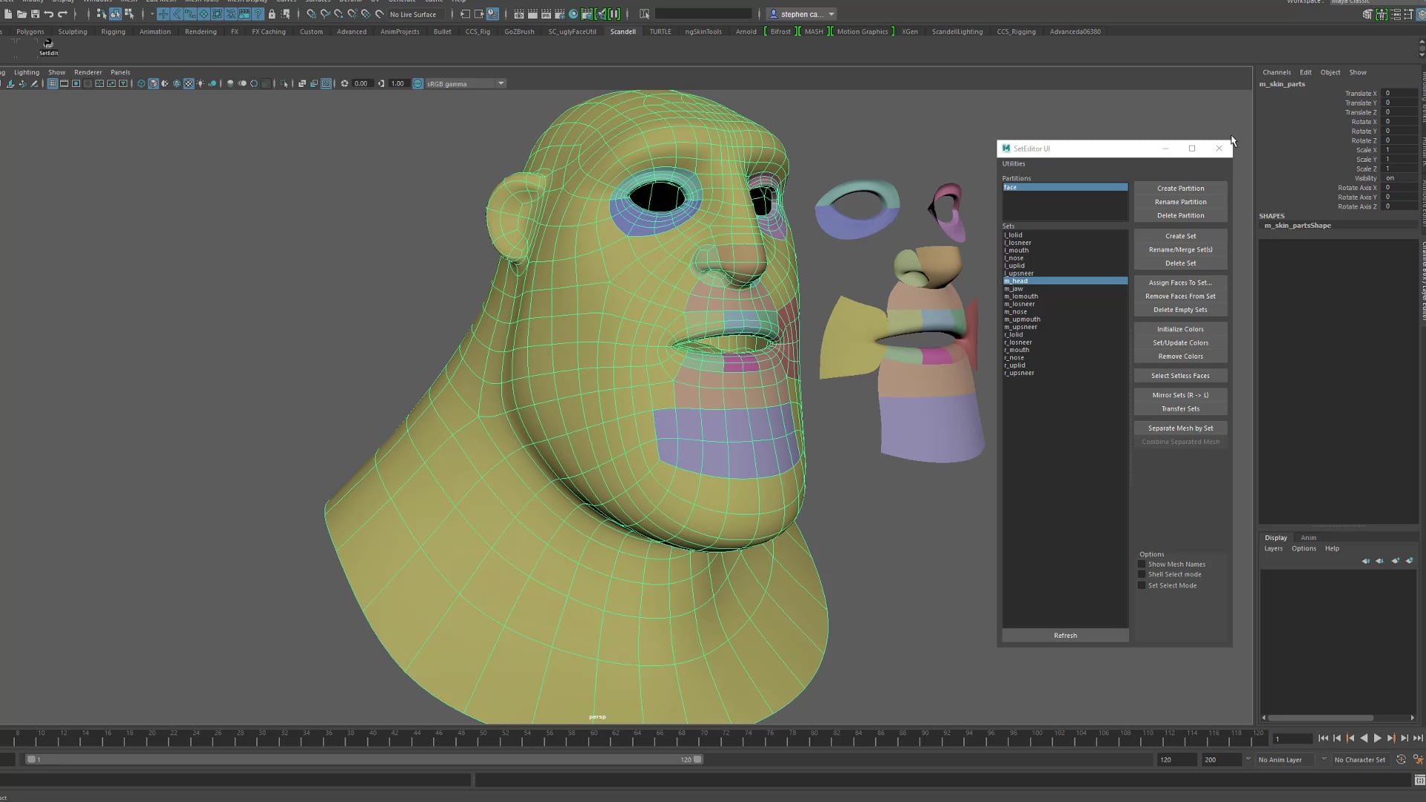
Task: Enable the Show Mesh Names checkbox
Action: coord(1142,564)
